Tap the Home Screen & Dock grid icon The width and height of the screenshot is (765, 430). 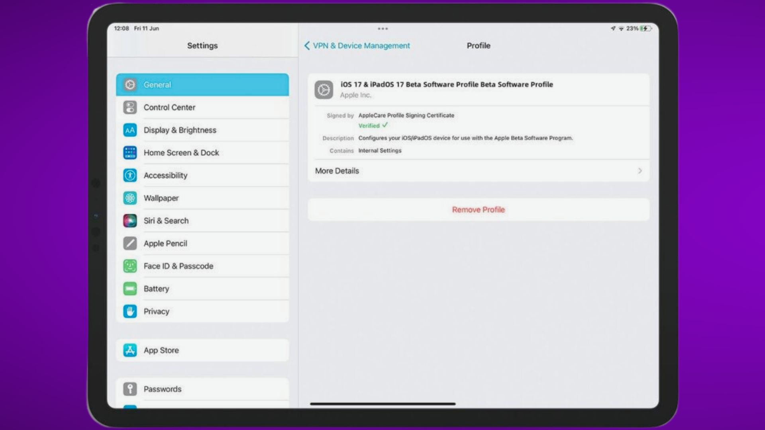(130, 152)
